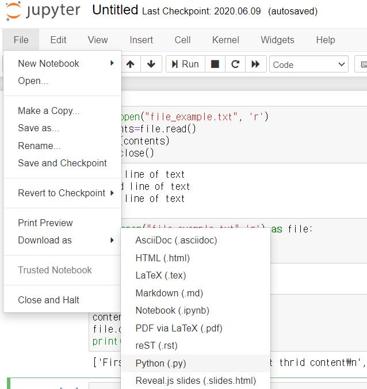Click the 'as file:' code text
This screenshot has height=389, width=367.
coord(292,229)
